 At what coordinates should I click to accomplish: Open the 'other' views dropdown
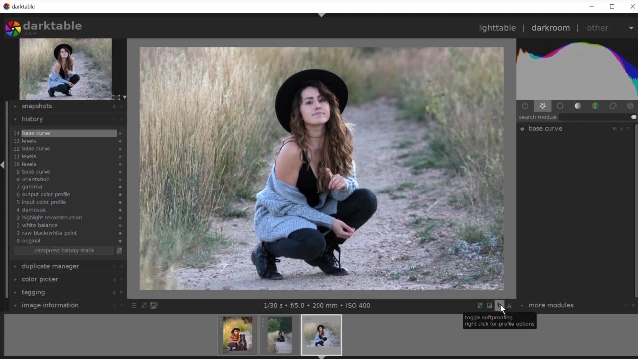(x=631, y=28)
